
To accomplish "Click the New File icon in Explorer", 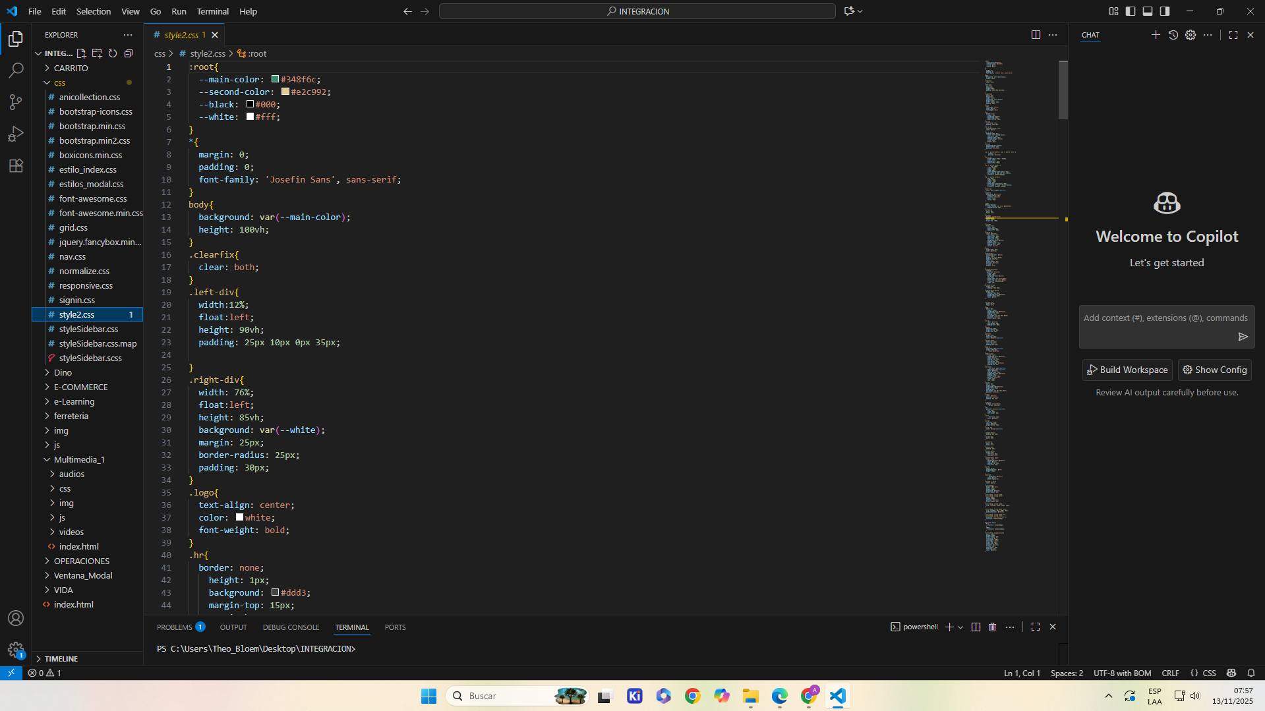I will coord(81,53).
